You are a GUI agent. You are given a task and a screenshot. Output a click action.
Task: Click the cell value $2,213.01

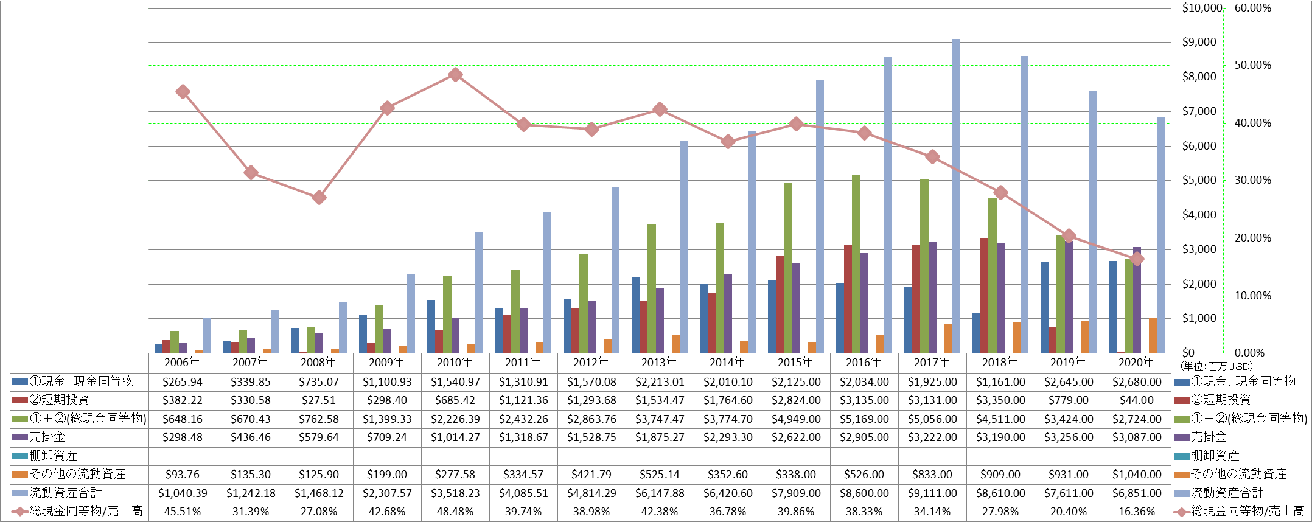660,382
